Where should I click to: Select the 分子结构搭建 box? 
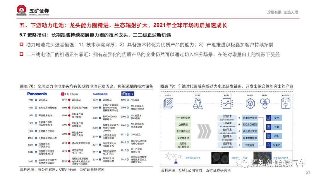tap(183, 118)
